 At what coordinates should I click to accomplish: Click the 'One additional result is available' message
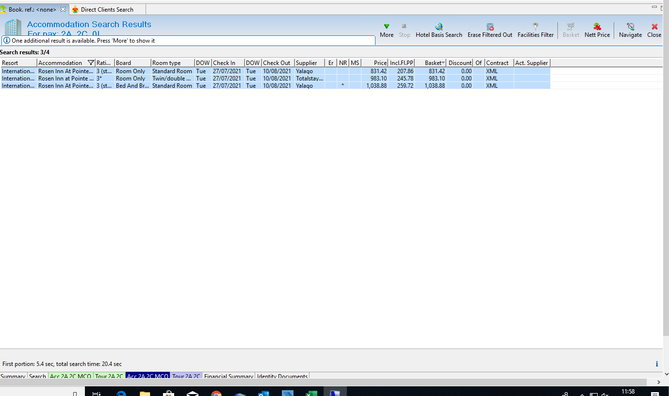[83, 41]
